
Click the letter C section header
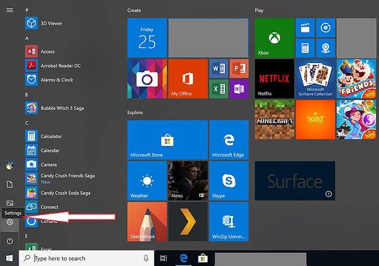click(27, 123)
